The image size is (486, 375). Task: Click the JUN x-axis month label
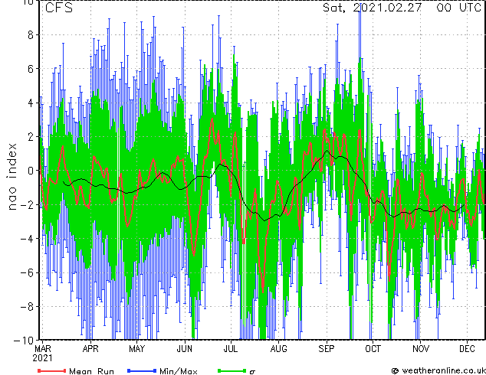[x=185, y=349]
